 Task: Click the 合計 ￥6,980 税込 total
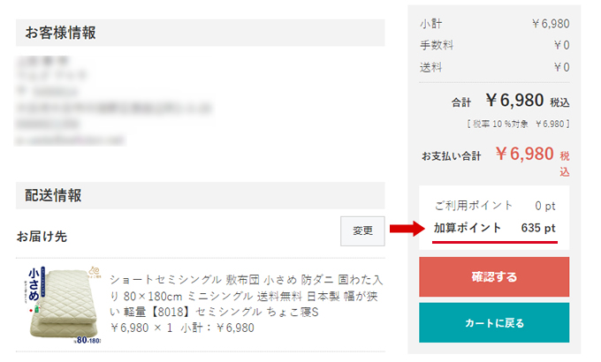(x=510, y=101)
